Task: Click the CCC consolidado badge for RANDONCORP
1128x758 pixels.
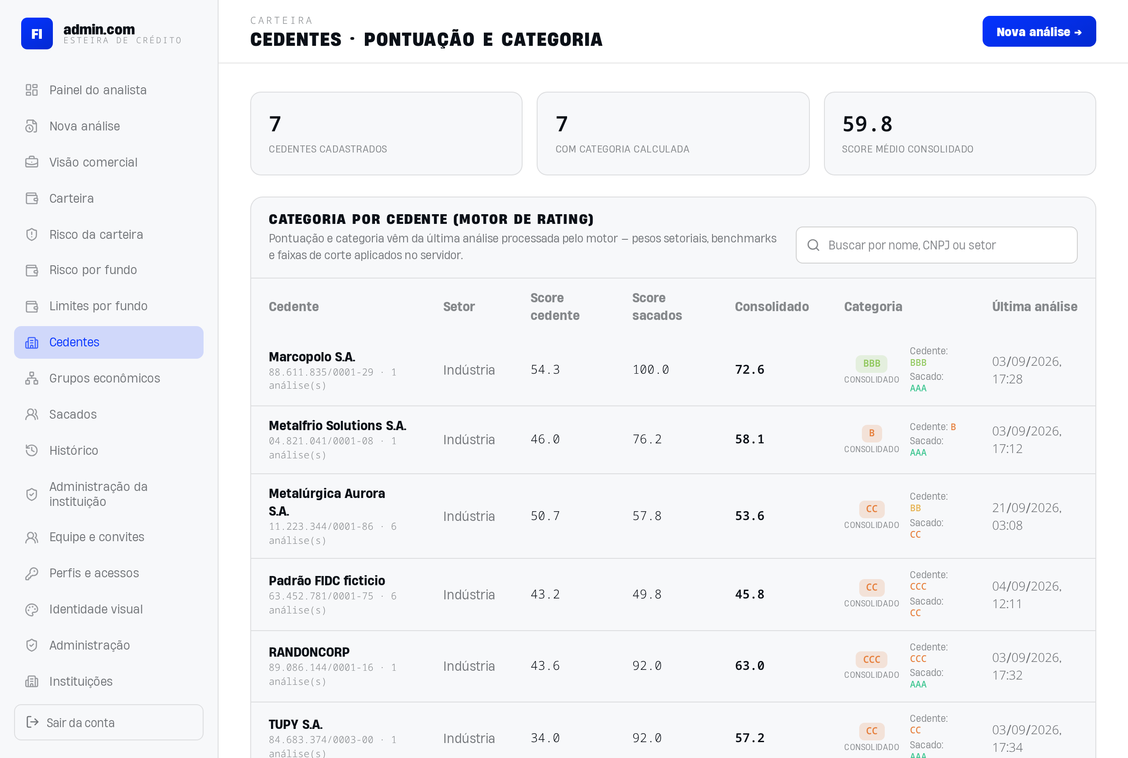Action: [x=872, y=659]
